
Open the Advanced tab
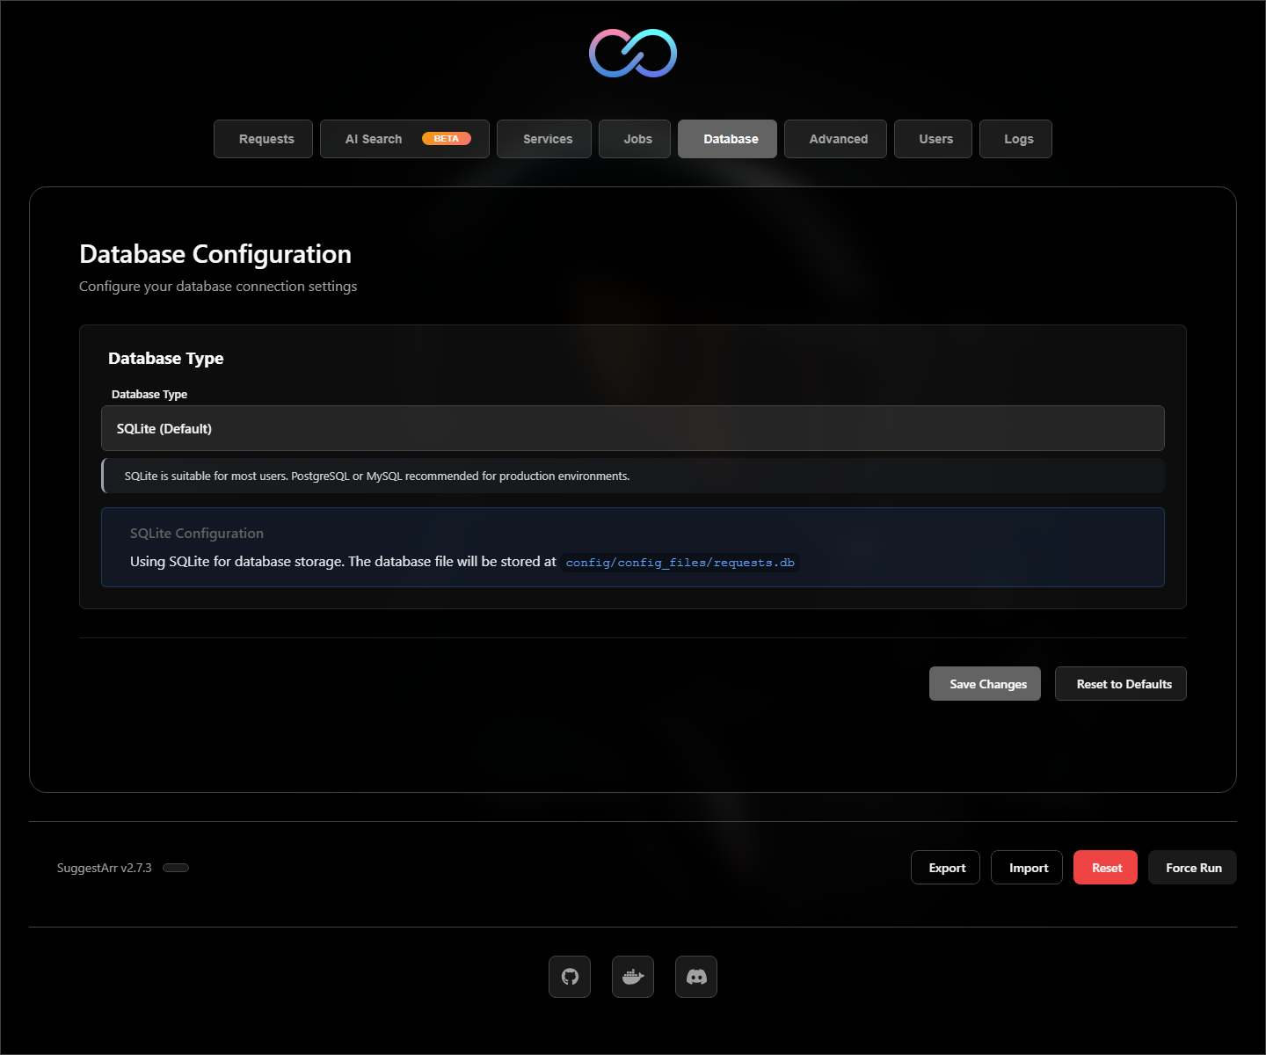pos(835,139)
